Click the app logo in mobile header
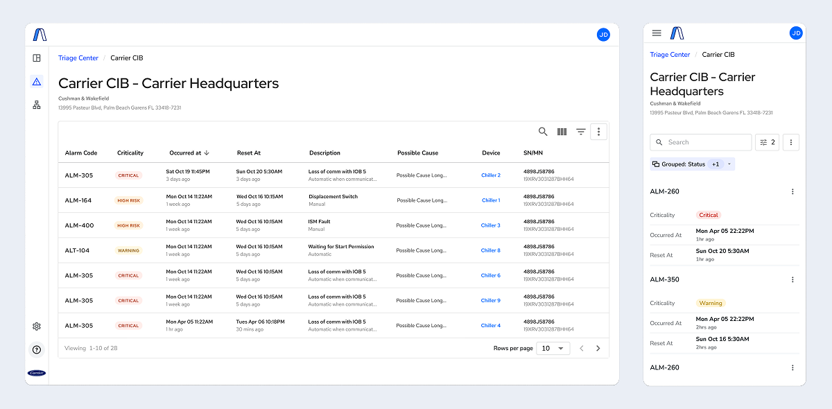Image resolution: width=832 pixels, height=409 pixels. (677, 33)
